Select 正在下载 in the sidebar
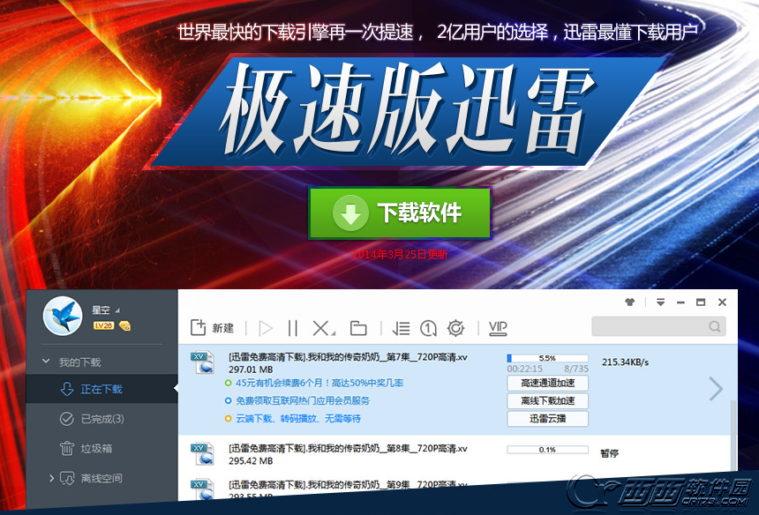Viewport: 759px width, 515px height. [x=101, y=389]
